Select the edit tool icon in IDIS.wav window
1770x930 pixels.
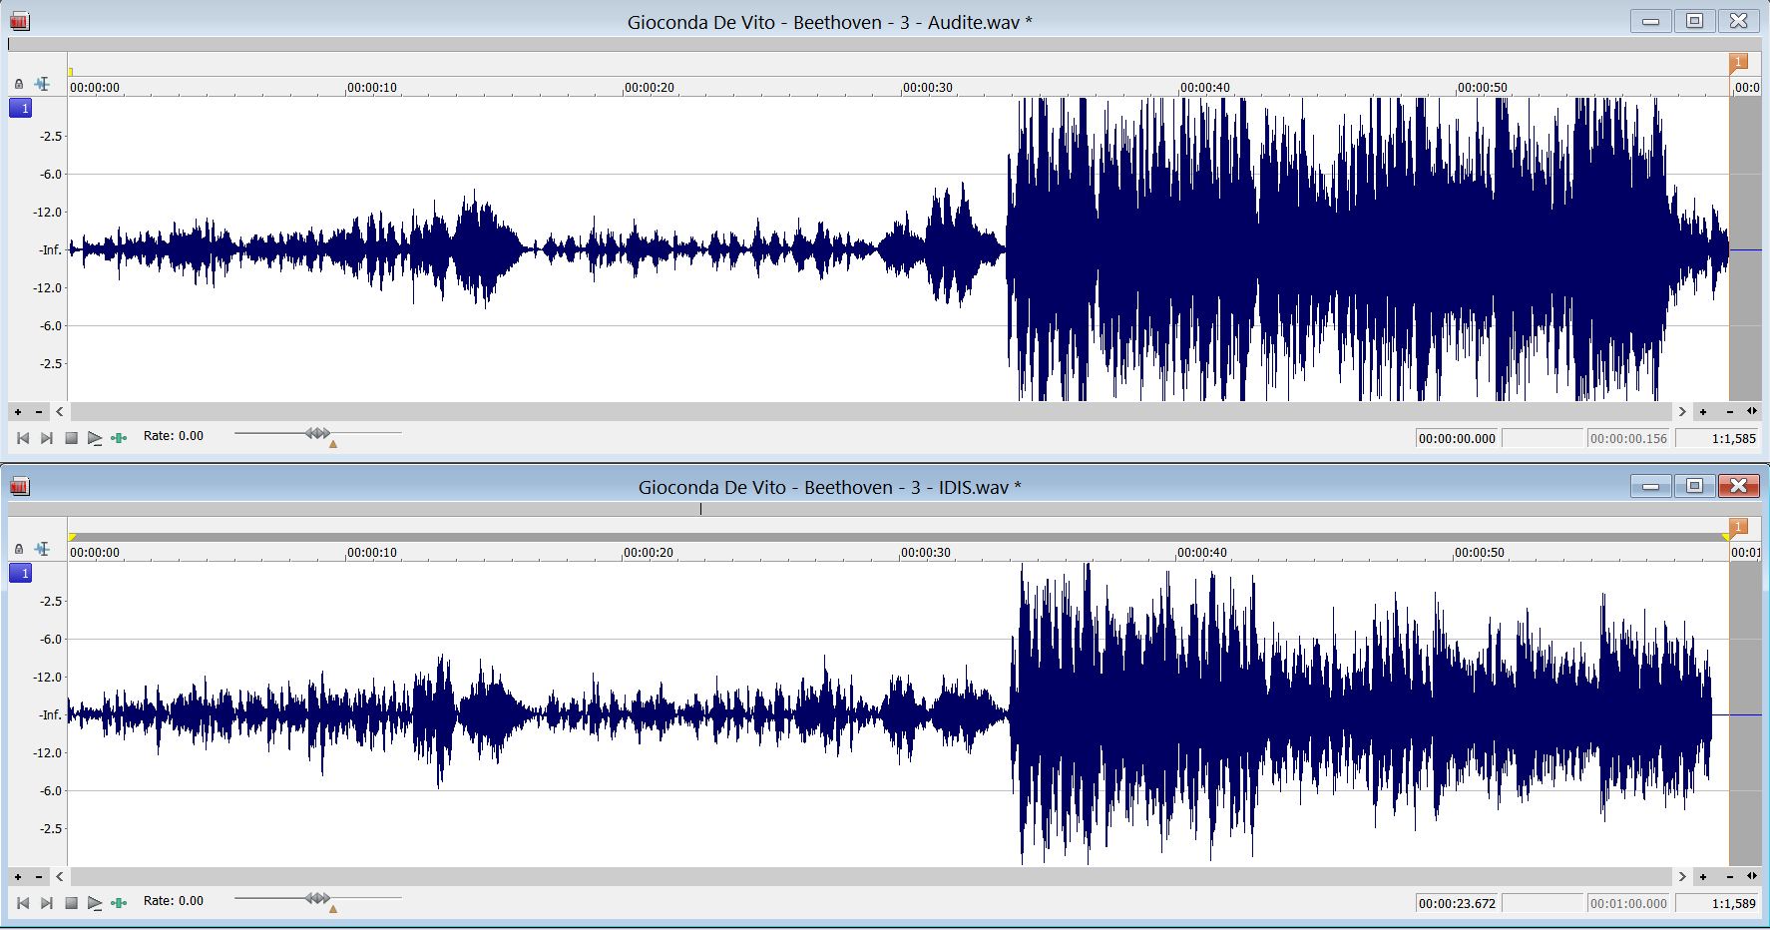tap(42, 549)
